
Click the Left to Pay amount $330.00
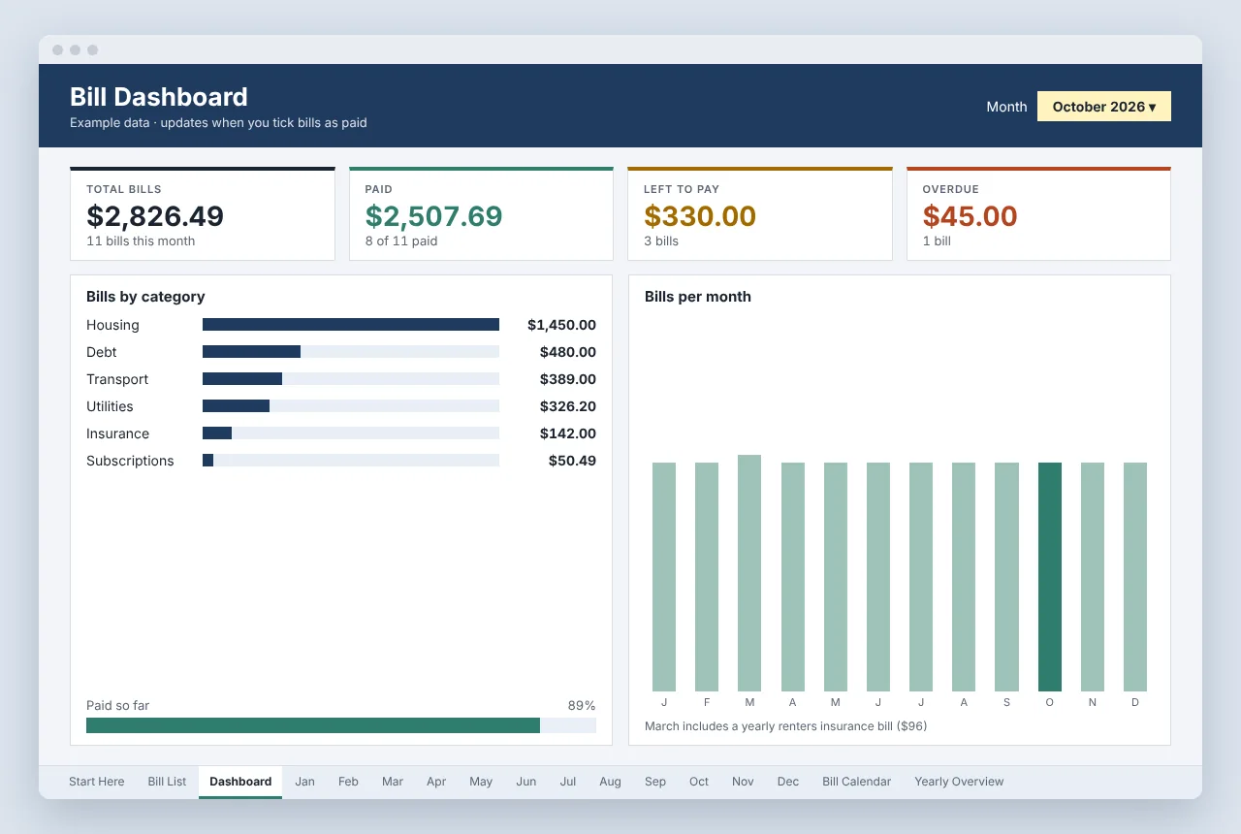pyautogui.click(x=700, y=215)
